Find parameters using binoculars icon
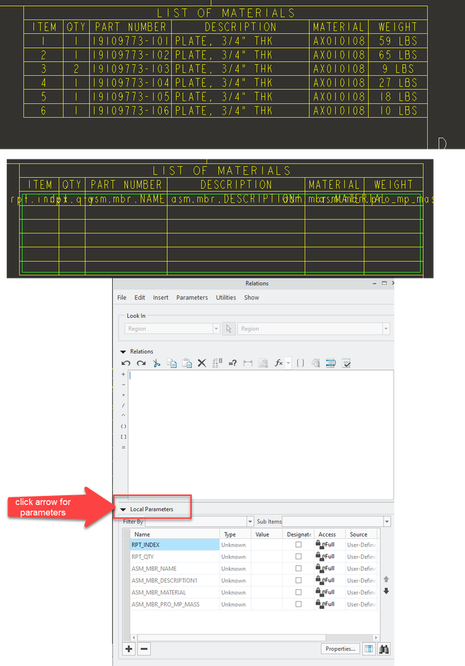This screenshot has height=666, width=465. (384, 649)
